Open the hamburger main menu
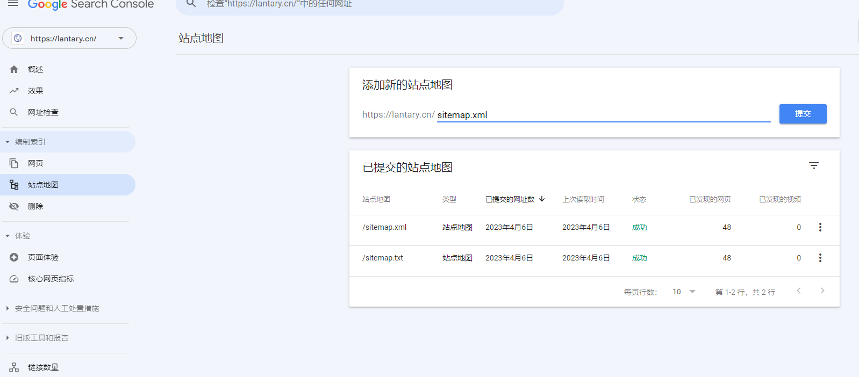This screenshot has height=377, width=859. click(x=13, y=4)
